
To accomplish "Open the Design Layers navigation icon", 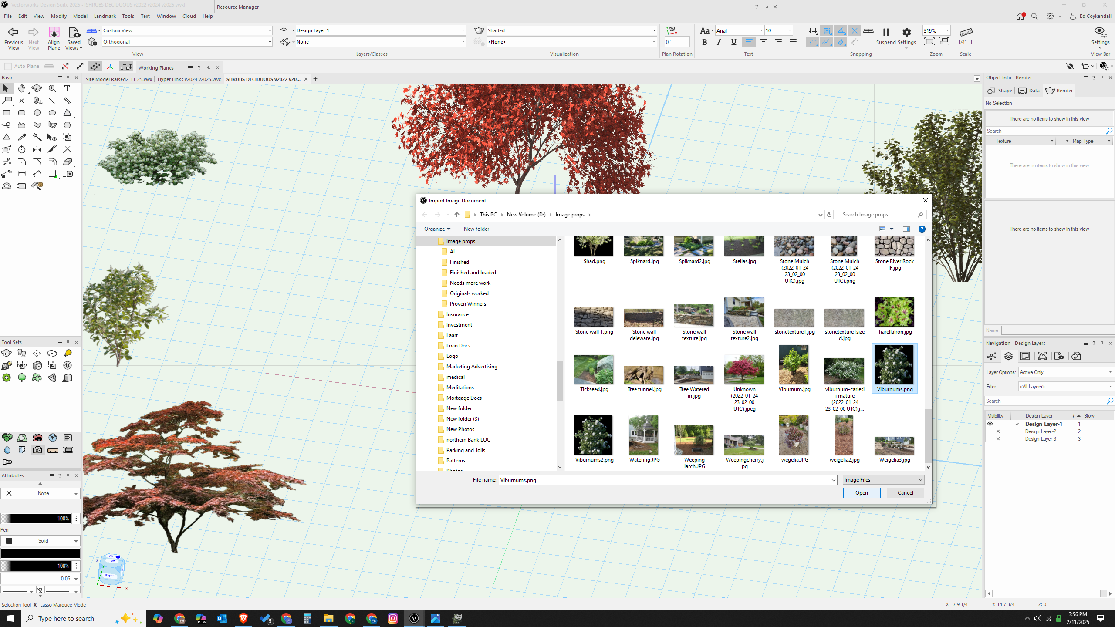I will [x=1008, y=356].
